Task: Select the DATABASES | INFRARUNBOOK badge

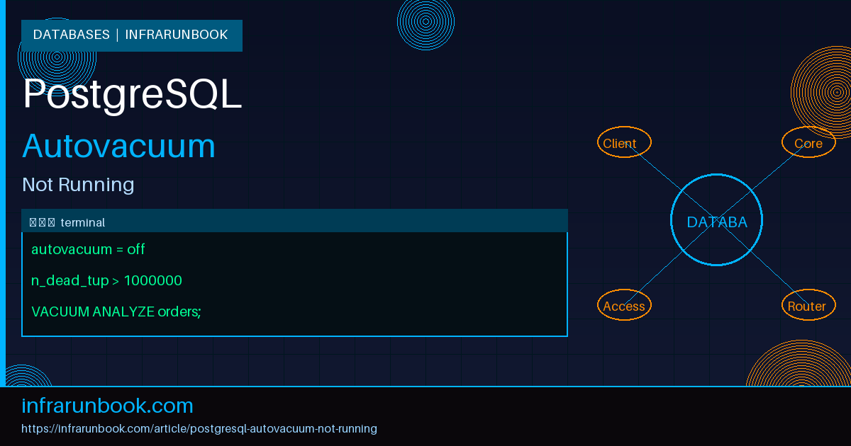Action: click(131, 35)
